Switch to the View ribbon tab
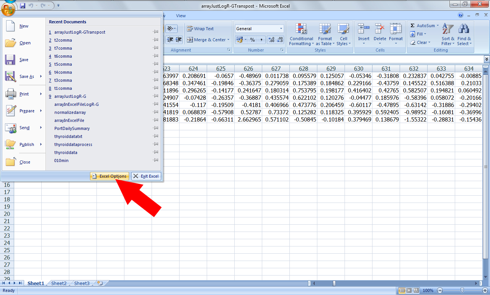Screen dimensions: 490x295 (181, 16)
